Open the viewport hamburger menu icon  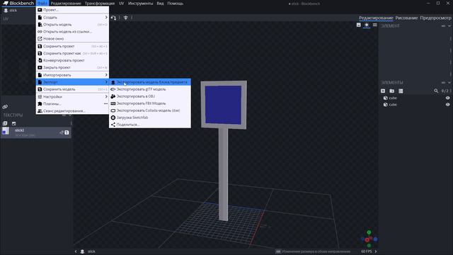coord(374,25)
